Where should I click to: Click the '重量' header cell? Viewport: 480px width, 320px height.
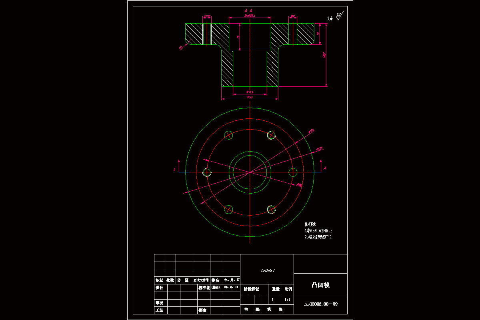[x=276, y=288]
